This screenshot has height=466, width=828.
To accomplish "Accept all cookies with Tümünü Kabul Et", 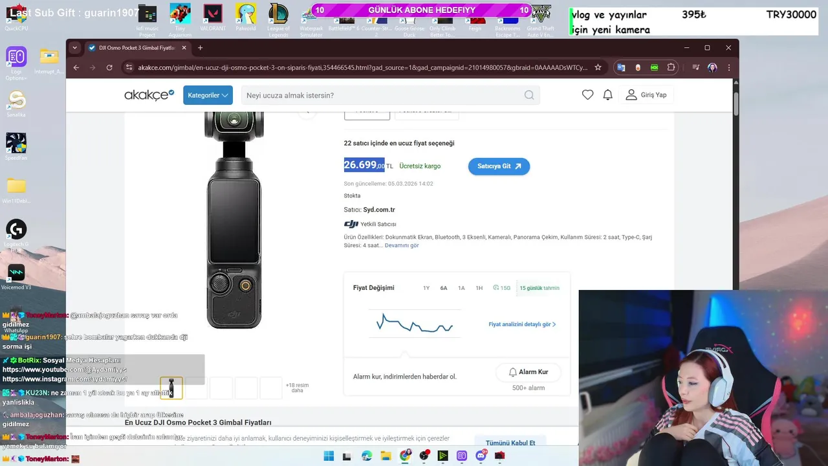I will click(510, 443).
